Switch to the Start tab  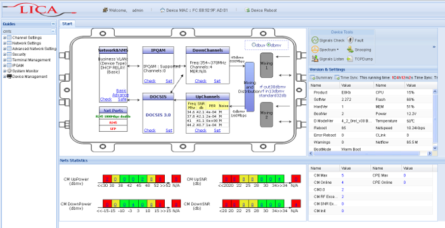pos(67,24)
